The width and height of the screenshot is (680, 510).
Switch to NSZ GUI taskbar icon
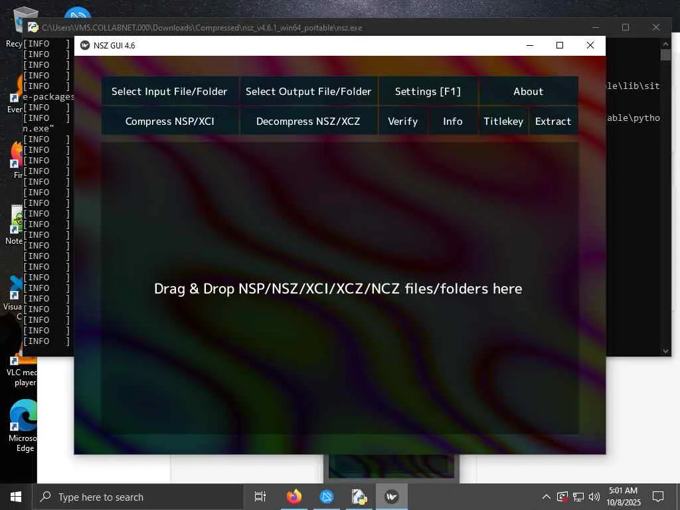[x=392, y=497]
